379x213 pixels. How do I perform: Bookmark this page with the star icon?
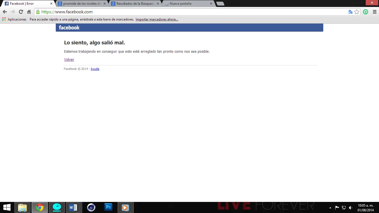tap(357, 12)
